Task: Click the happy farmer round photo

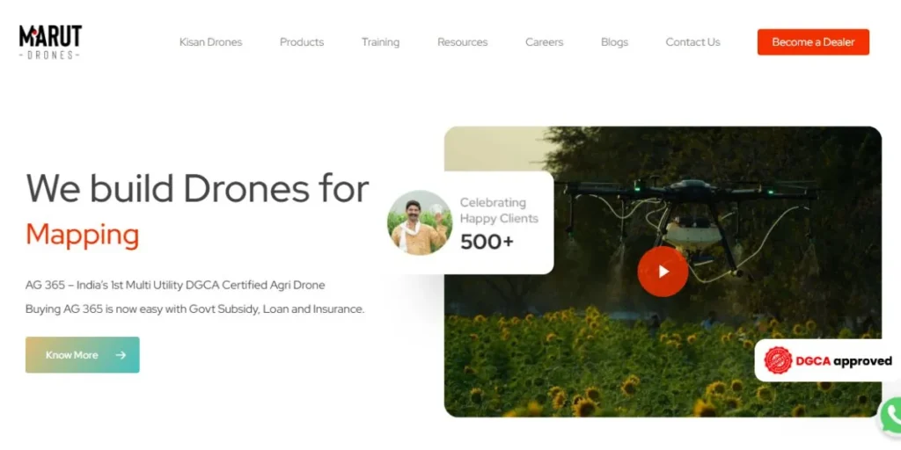Action: tap(420, 222)
